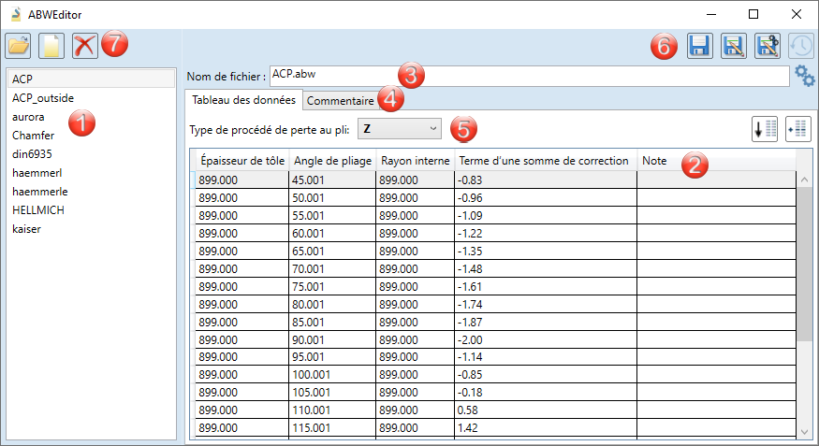This screenshot has width=819, height=446.
Task: Click thickness cell in the 70.001 row
Action: tap(242, 268)
